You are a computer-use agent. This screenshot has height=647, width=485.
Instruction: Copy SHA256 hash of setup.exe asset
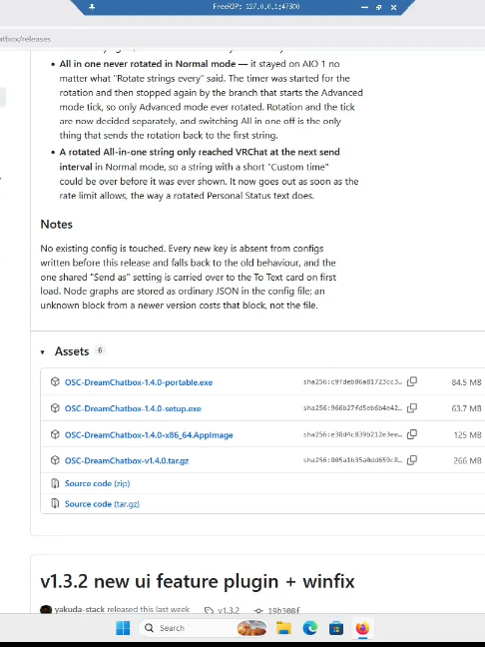(x=412, y=408)
